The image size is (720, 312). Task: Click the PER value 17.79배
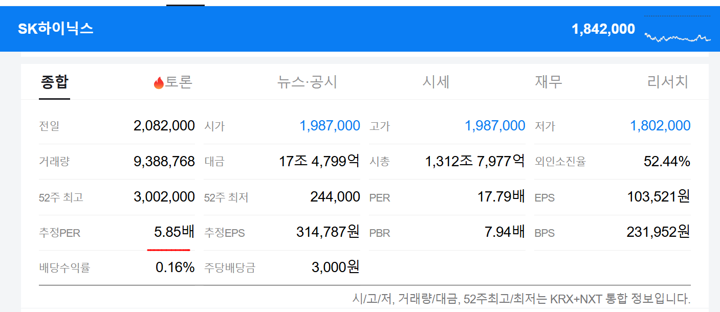[501, 197]
